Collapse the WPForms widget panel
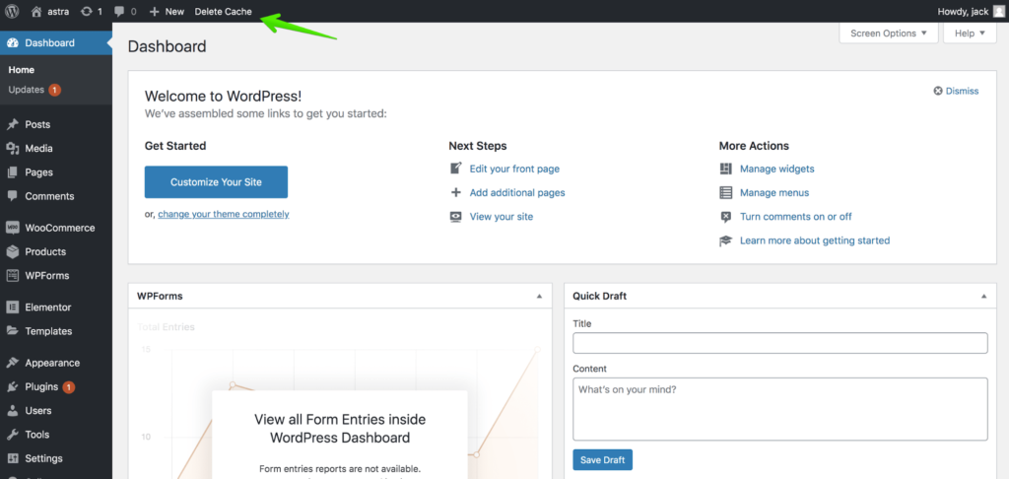The image size is (1009, 479). click(539, 296)
